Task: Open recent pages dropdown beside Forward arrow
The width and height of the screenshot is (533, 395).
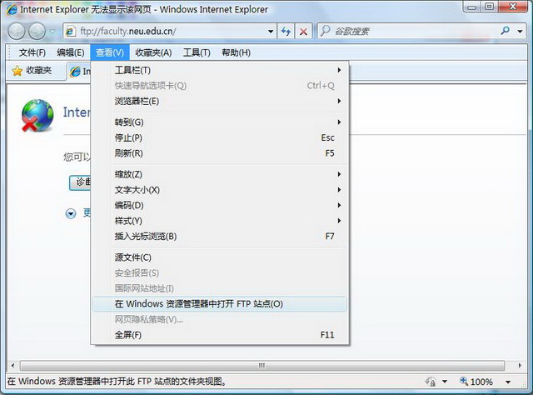Action: pyautogui.click(x=52, y=32)
